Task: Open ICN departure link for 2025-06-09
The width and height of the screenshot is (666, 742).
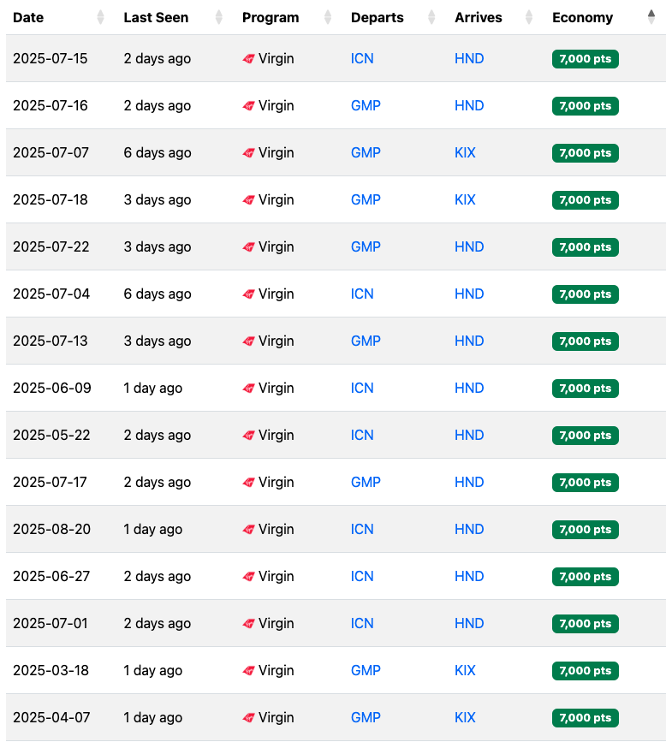Action: (362, 388)
